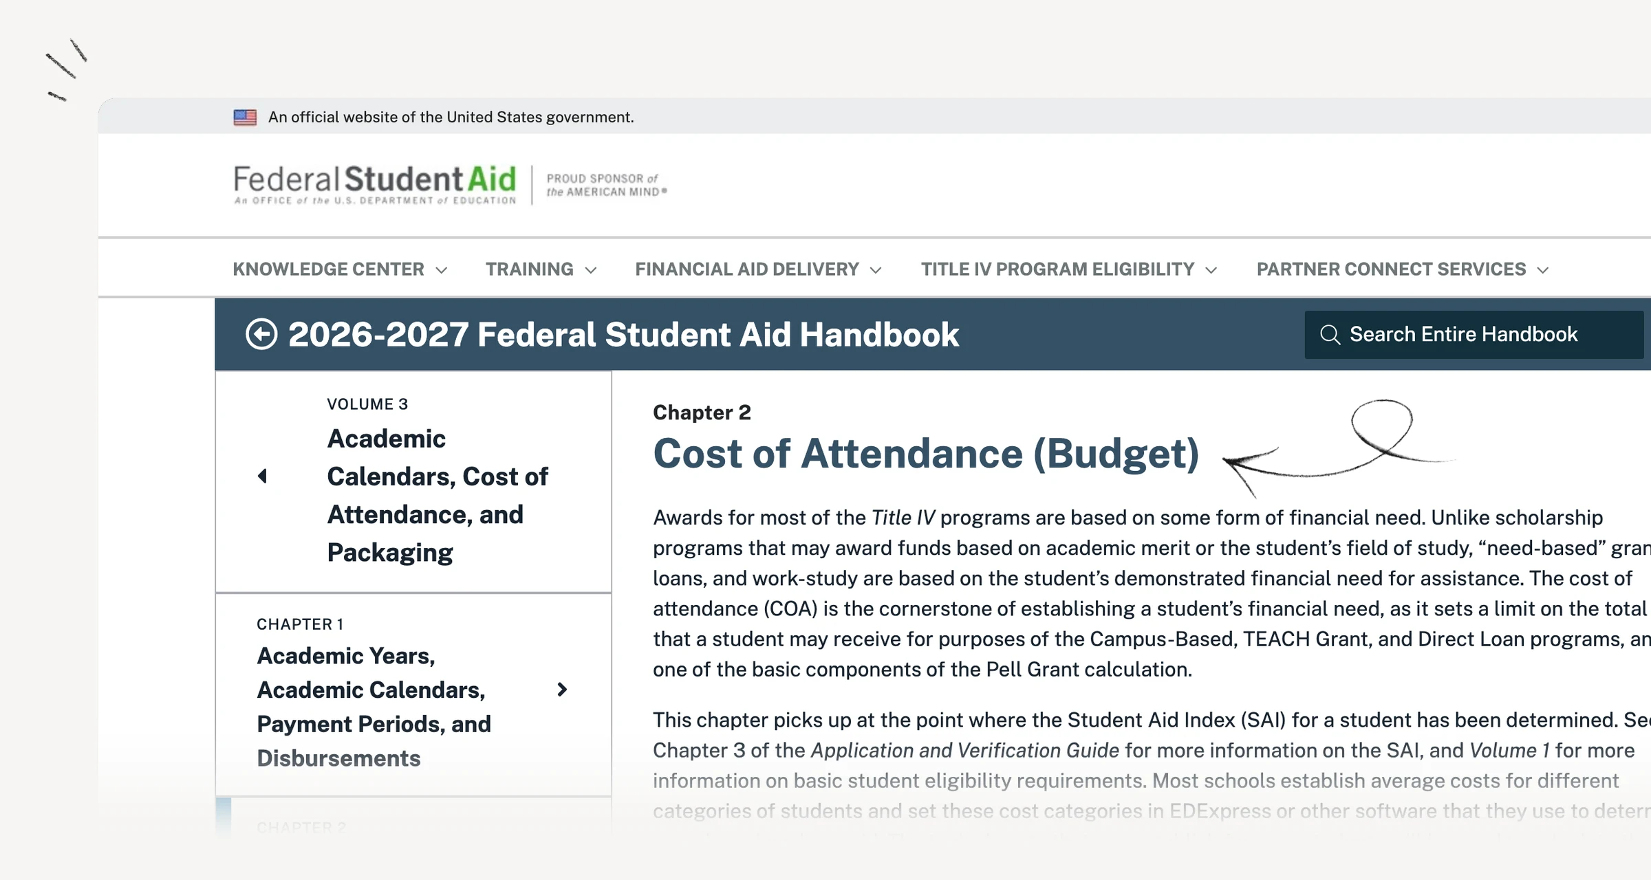Image resolution: width=1651 pixels, height=880 pixels.
Task: Collapse Volume 3 using the left triangle
Action: tap(262, 476)
